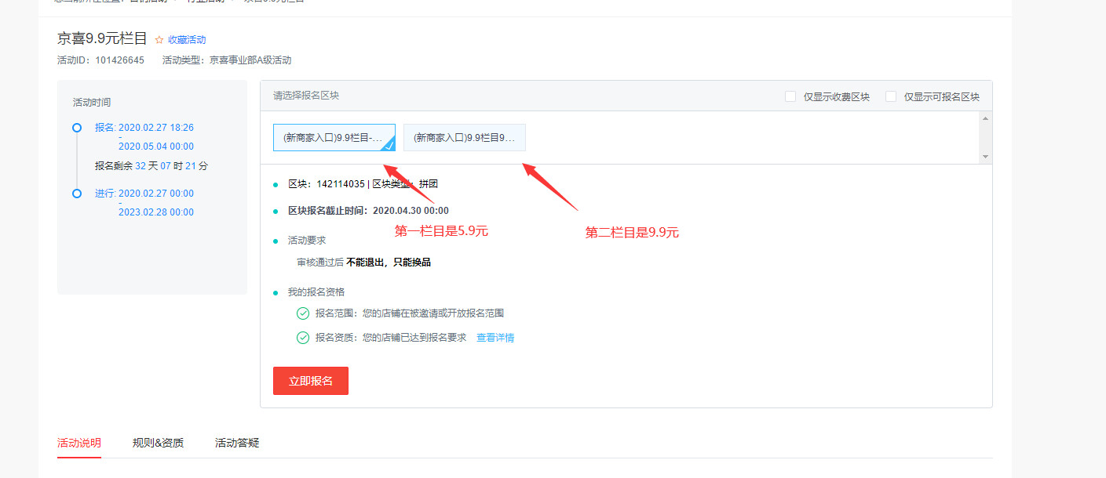
Task: Click the 活动时间 heading
Action: 92,103
